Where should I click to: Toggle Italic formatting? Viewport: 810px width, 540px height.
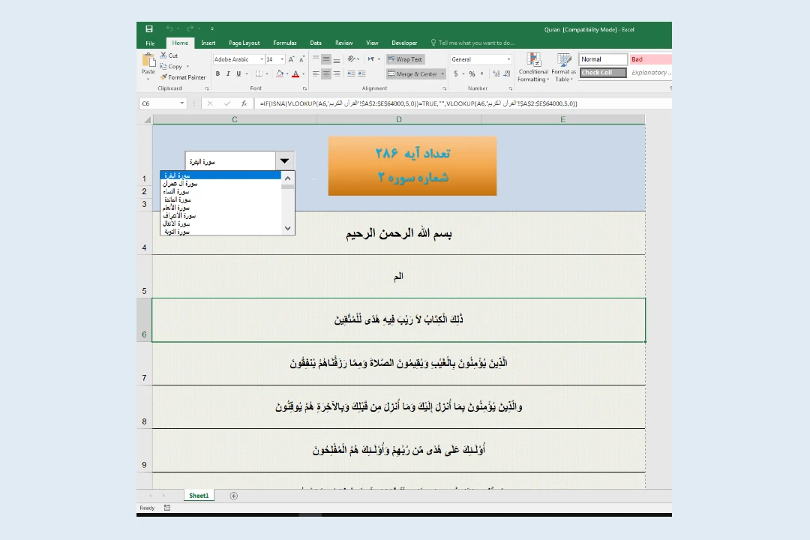point(228,74)
